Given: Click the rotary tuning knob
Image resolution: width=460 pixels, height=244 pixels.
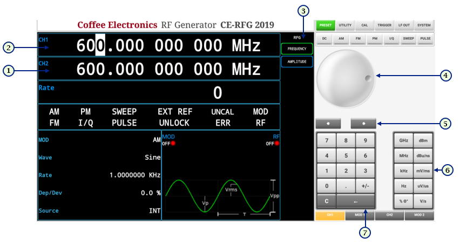Looking at the screenshot, I should coord(345,79).
